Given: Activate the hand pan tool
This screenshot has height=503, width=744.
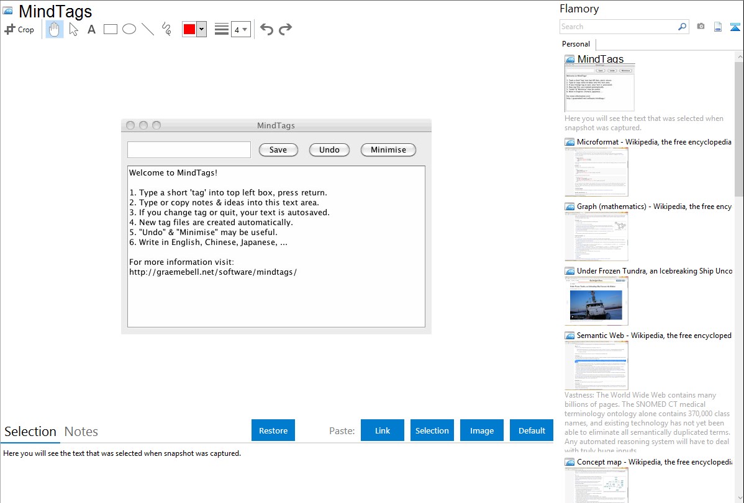Looking at the screenshot, I should click(x=55, y=29).
